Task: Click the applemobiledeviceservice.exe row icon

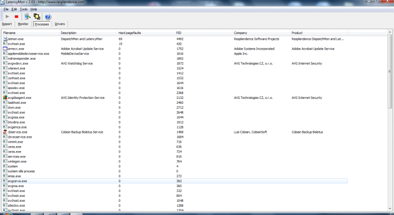Action: click(5, 54)
